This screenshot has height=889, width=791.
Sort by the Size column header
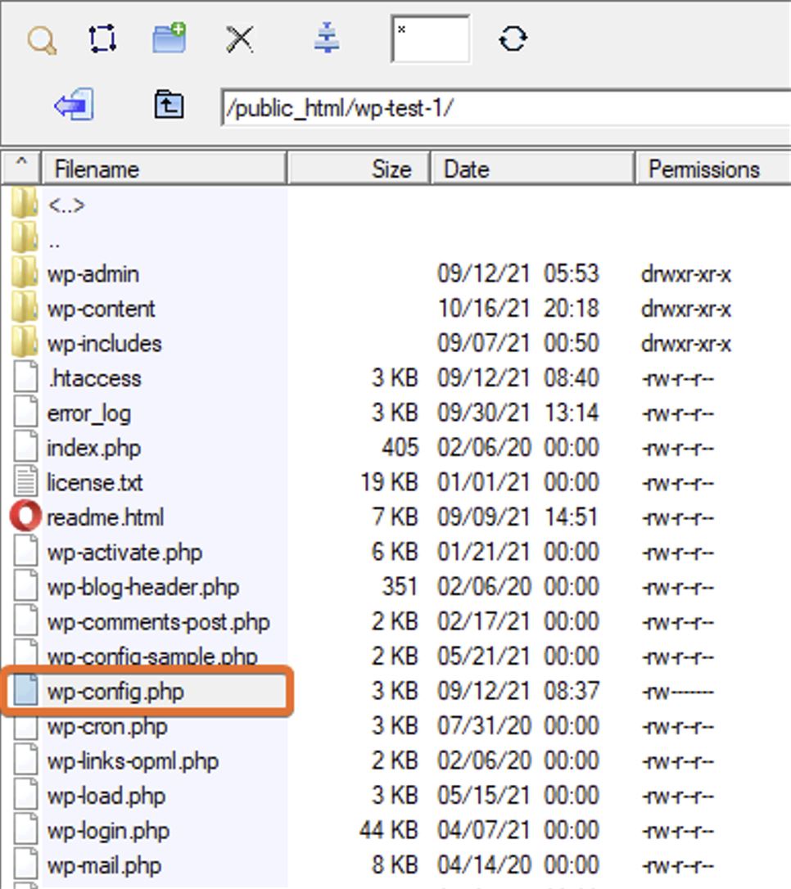(x=359, y=169)
